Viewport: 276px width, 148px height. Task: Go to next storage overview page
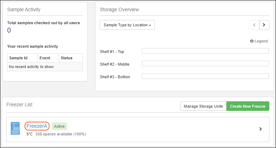264,25
